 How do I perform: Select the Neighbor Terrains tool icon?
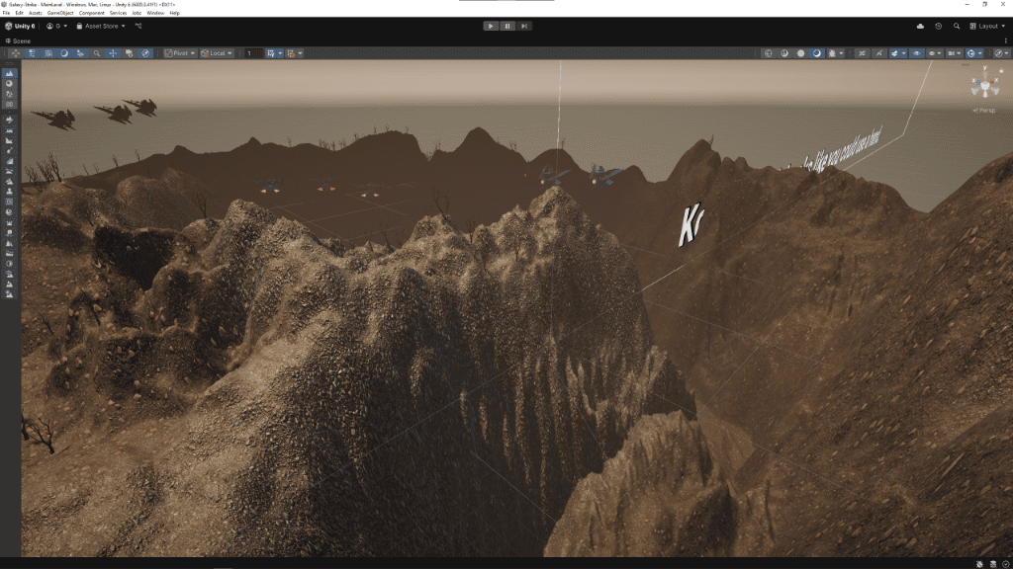pyautogui.click(x=9, y=104)
